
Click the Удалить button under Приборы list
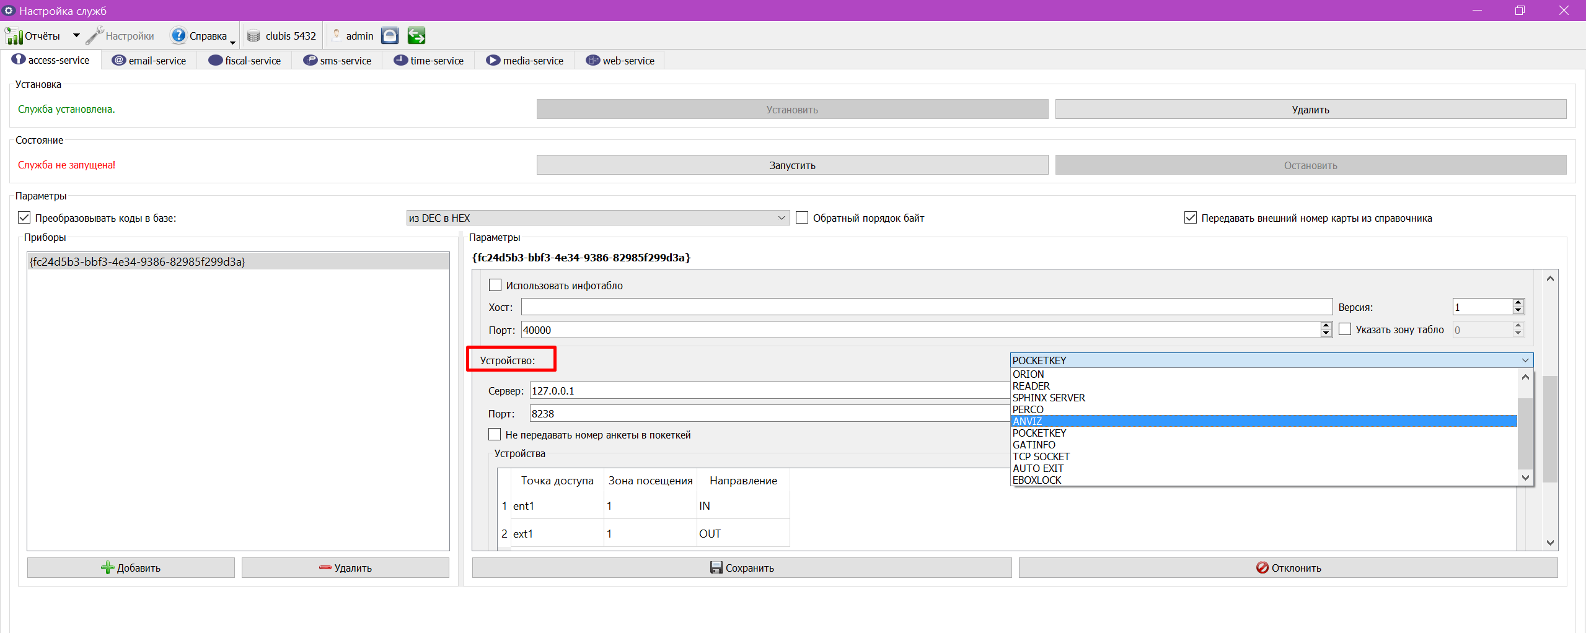345,568
